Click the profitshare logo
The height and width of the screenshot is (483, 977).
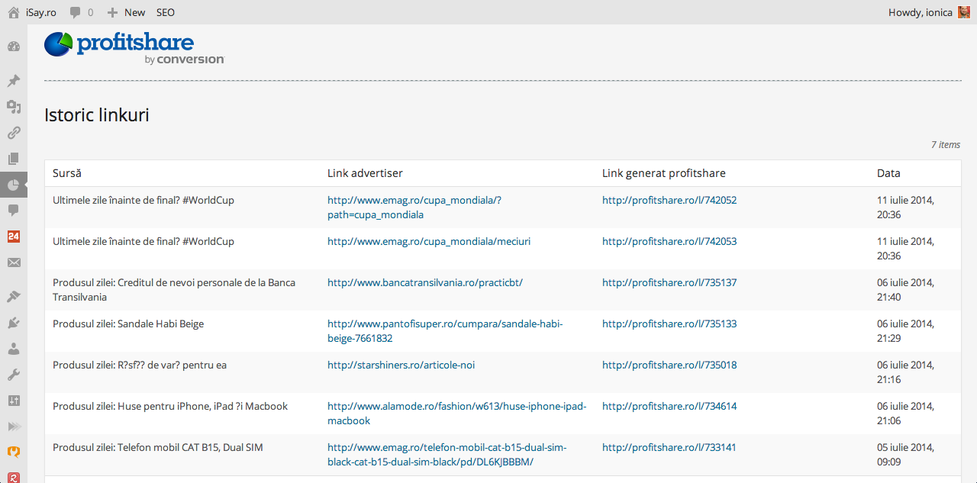click(134, 47)
